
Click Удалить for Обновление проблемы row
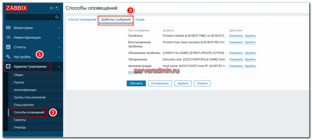250,53
